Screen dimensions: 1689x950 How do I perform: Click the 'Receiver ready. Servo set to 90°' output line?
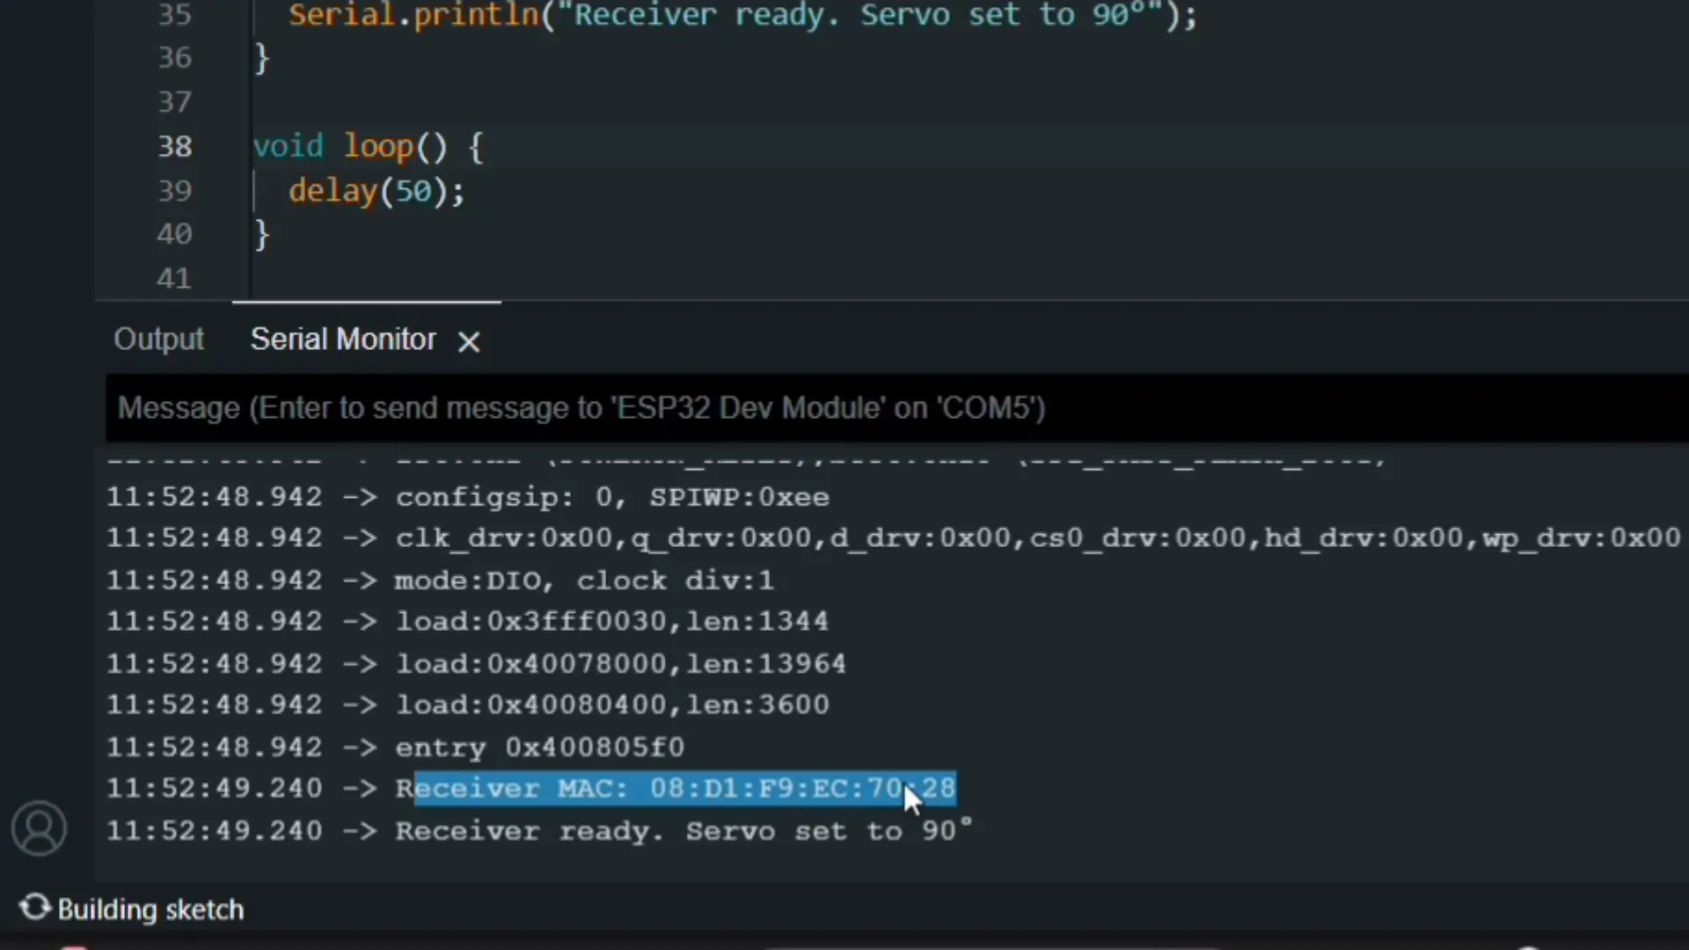coord(683,831)
